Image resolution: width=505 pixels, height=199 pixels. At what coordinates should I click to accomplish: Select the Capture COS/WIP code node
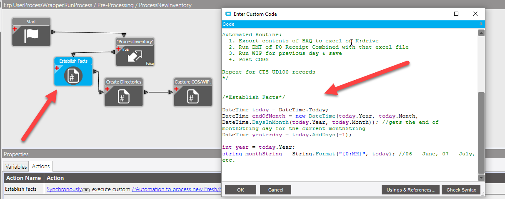click(193, 92)
